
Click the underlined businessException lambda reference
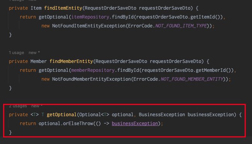pyautogui.click(x=135, y=124)
